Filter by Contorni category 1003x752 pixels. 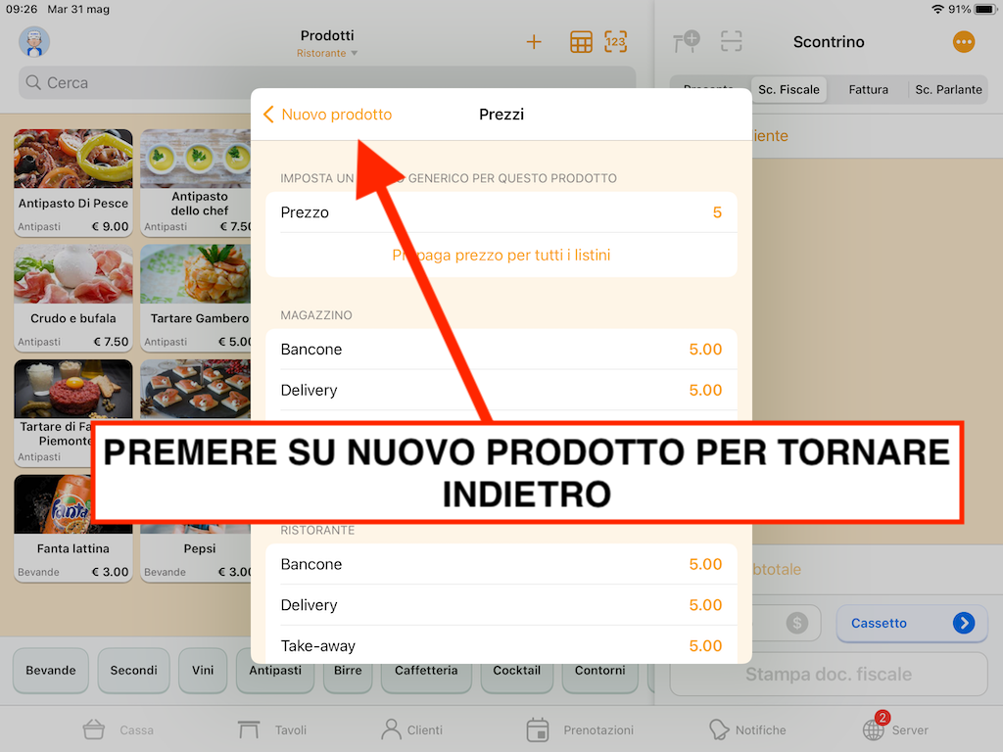(600, 672)
